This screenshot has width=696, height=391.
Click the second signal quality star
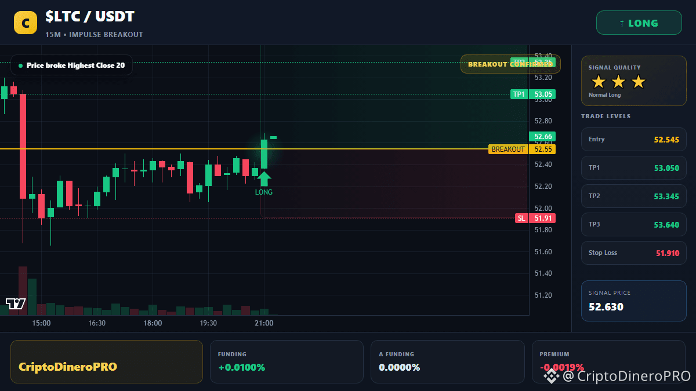(x=618, y=82)
